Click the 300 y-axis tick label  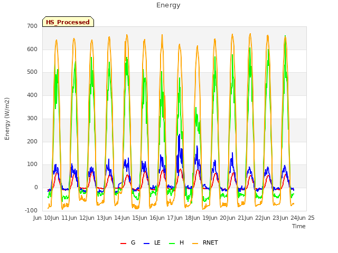click(32, 118)
